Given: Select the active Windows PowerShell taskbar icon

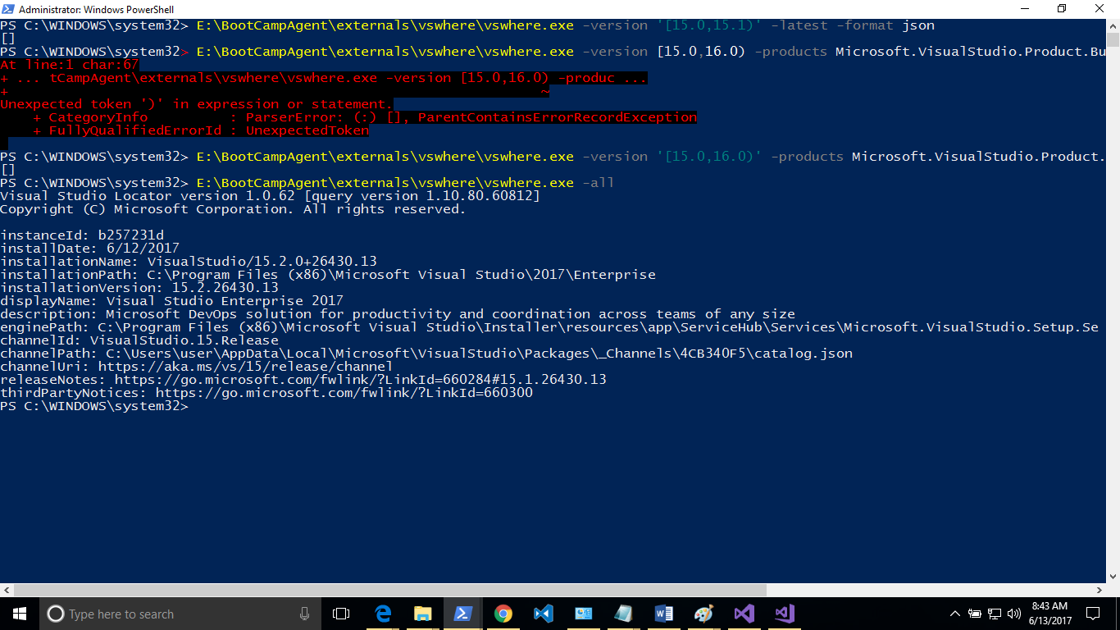Looking at the screenshot, I should (464, 614).
